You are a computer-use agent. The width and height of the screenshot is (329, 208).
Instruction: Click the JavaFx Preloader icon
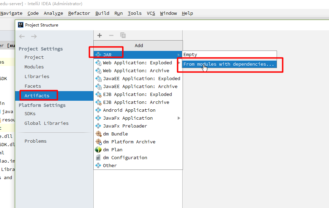(98, 126)
